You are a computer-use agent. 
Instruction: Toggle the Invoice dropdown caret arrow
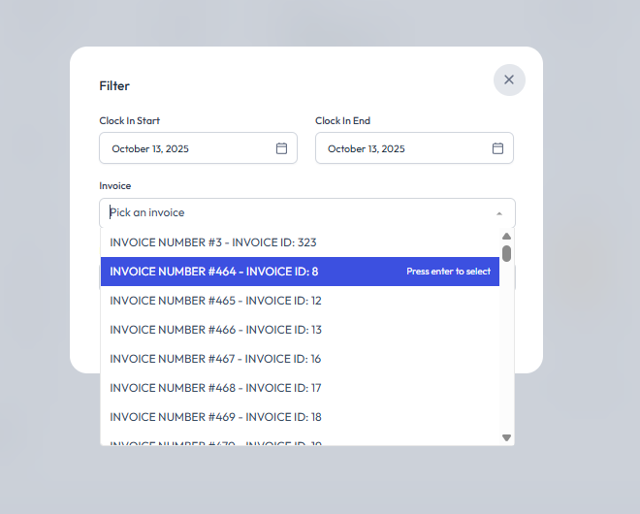pyautogui.click(x=498, y=213)
